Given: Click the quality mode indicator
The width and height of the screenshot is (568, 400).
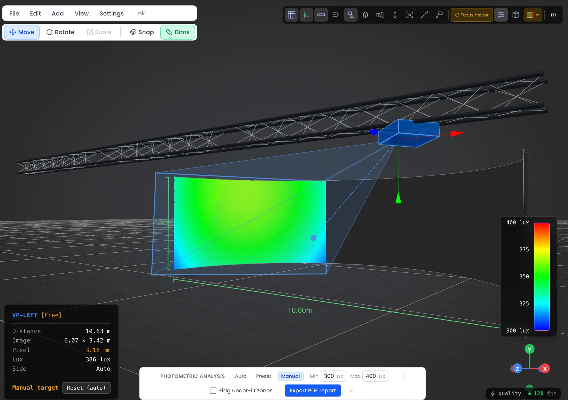Looking at the screenshot, I should point(506,393).
